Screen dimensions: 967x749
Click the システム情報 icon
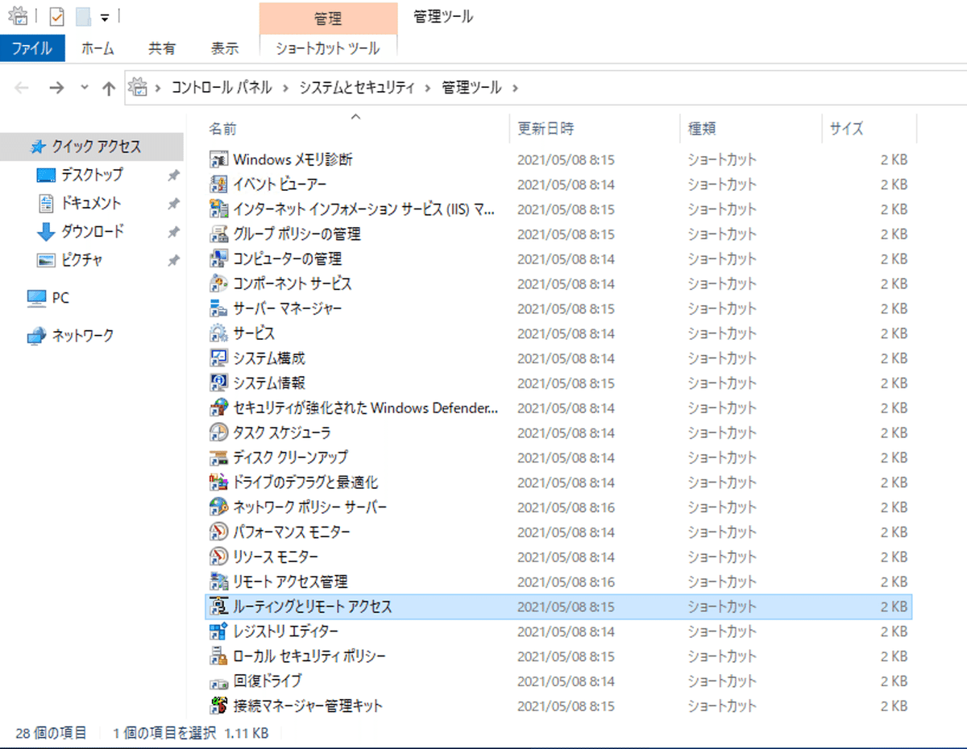point(219,383)
